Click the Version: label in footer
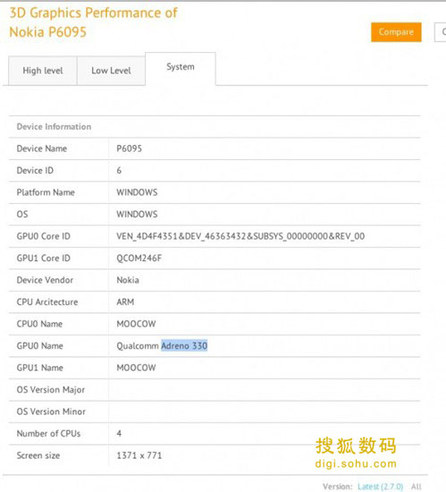The width and height of the screenshot is (446, 492). pos(338,487)
